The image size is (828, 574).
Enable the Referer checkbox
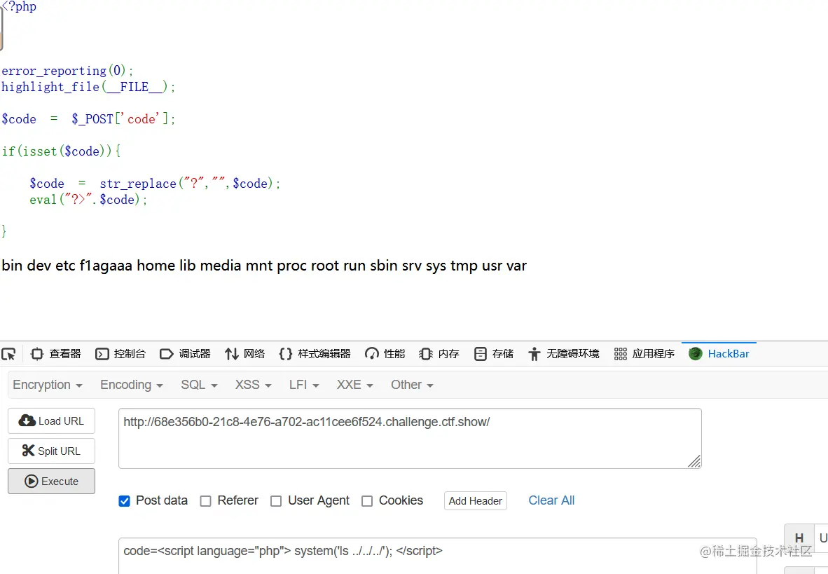(205, 501)
